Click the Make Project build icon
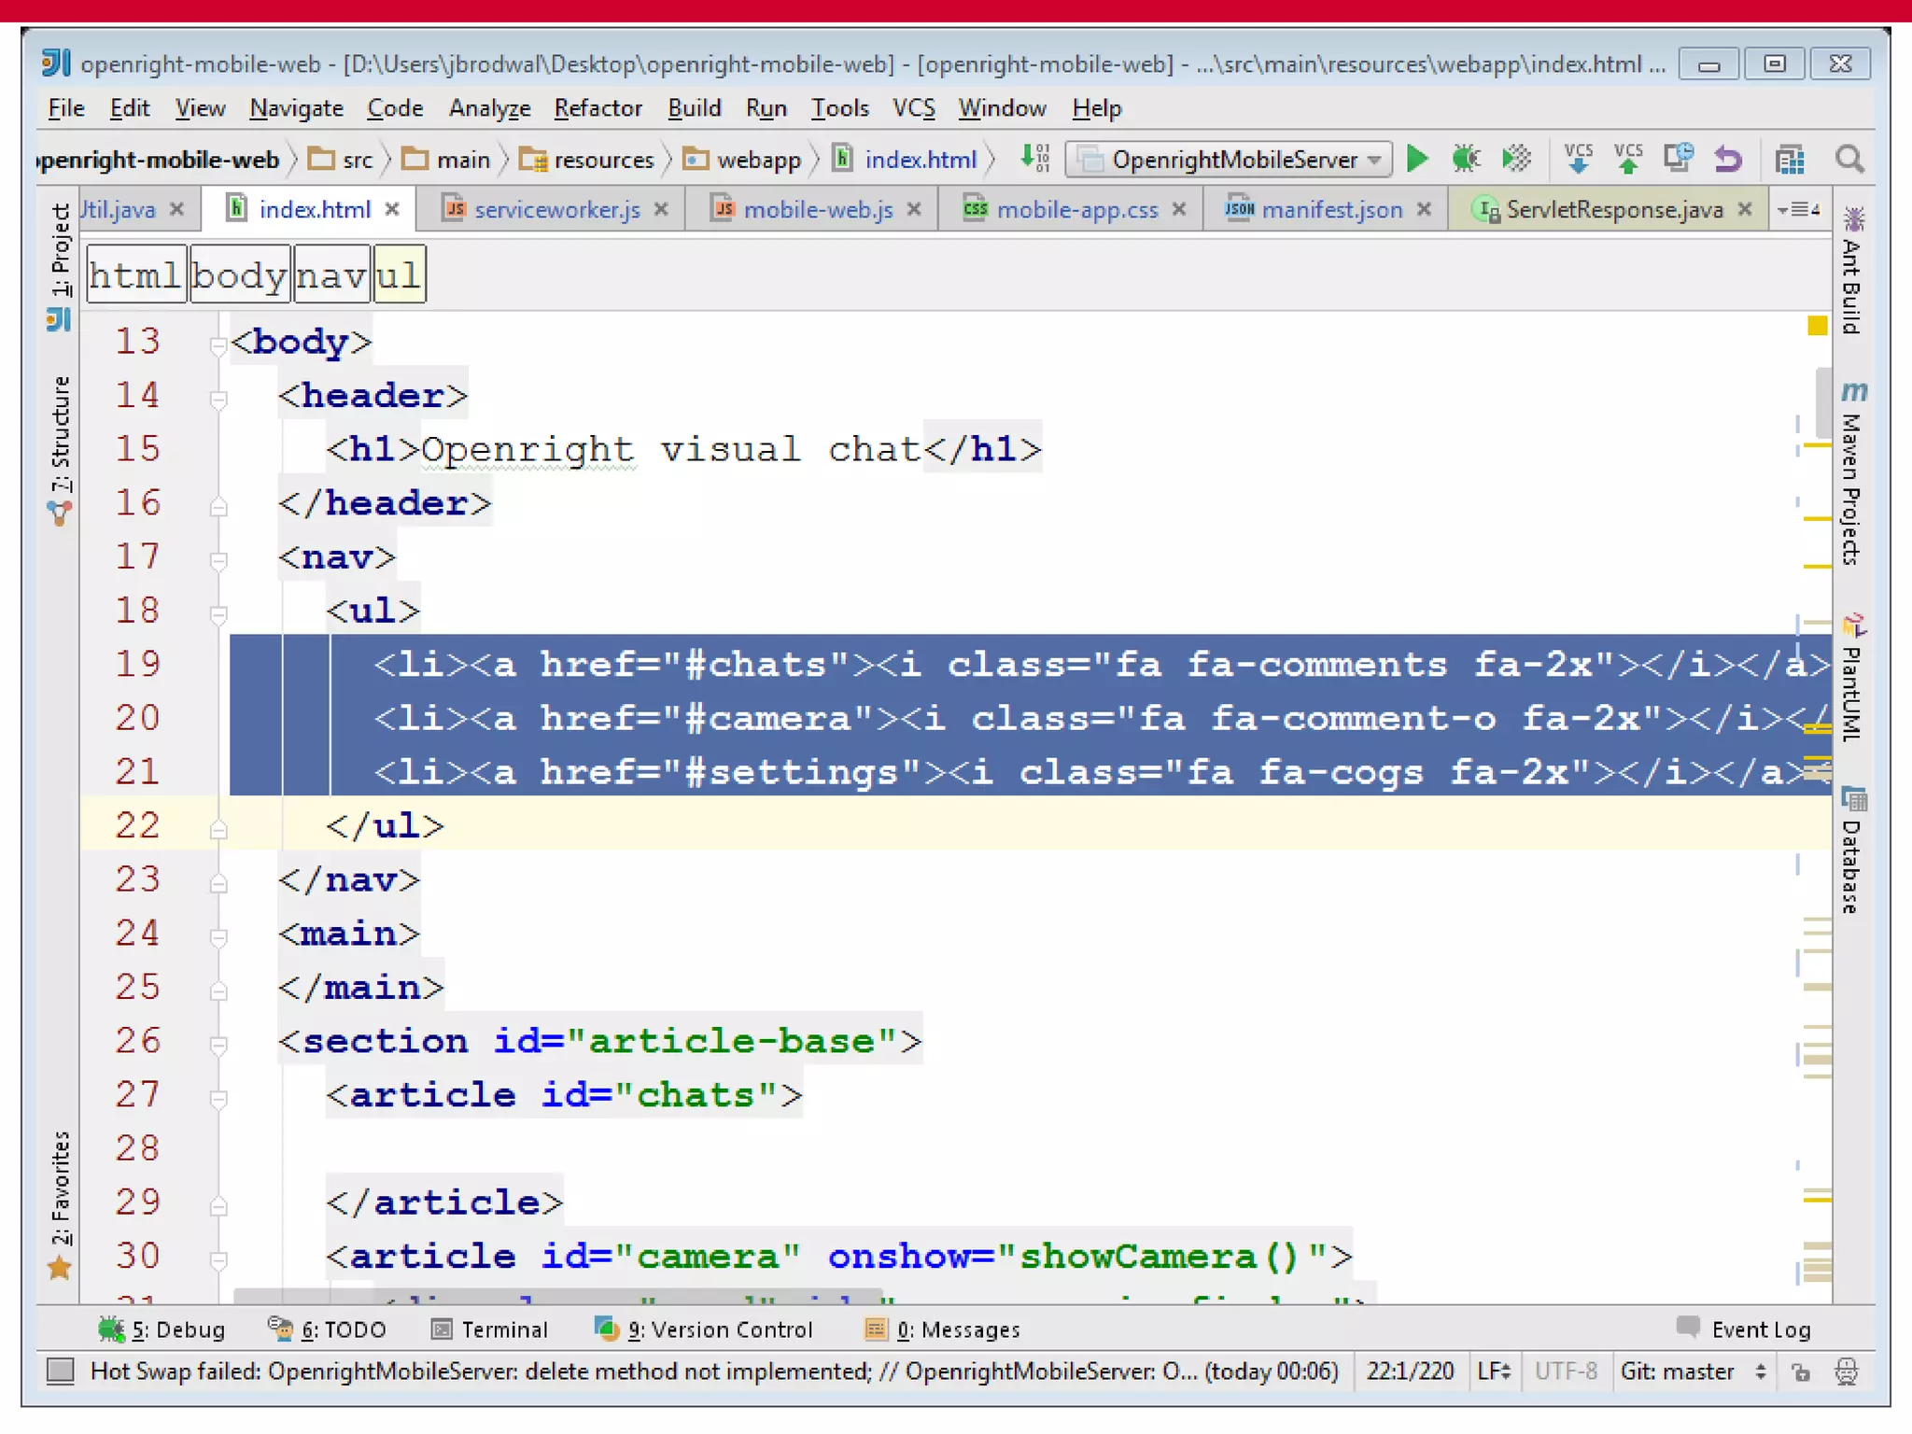The image size is (1912, 1434). (x=1034, y=160)
